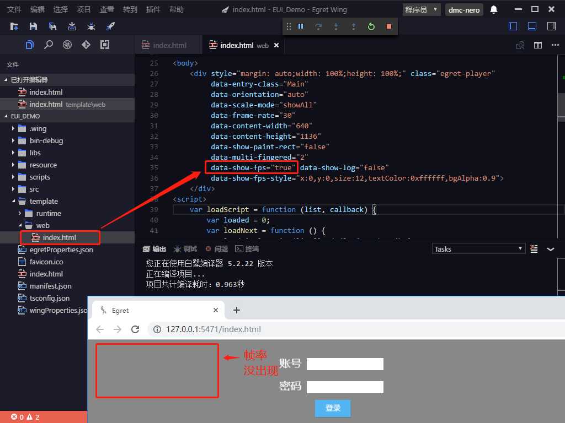Close the index.html web tab
This screenshot has width=565, height=423.
pos(276,45)
